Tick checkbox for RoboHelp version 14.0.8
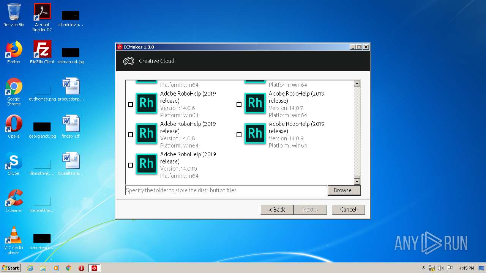 pyautogui.click(x=130, y=135)
